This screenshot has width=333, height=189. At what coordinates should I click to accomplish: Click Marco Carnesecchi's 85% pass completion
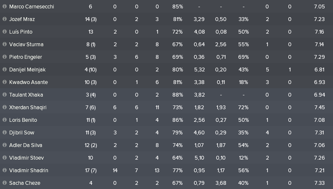177,7
